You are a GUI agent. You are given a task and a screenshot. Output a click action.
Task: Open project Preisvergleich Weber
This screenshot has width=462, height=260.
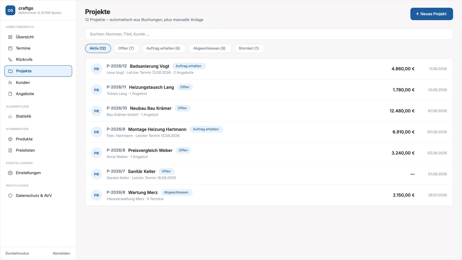(269, 153)
